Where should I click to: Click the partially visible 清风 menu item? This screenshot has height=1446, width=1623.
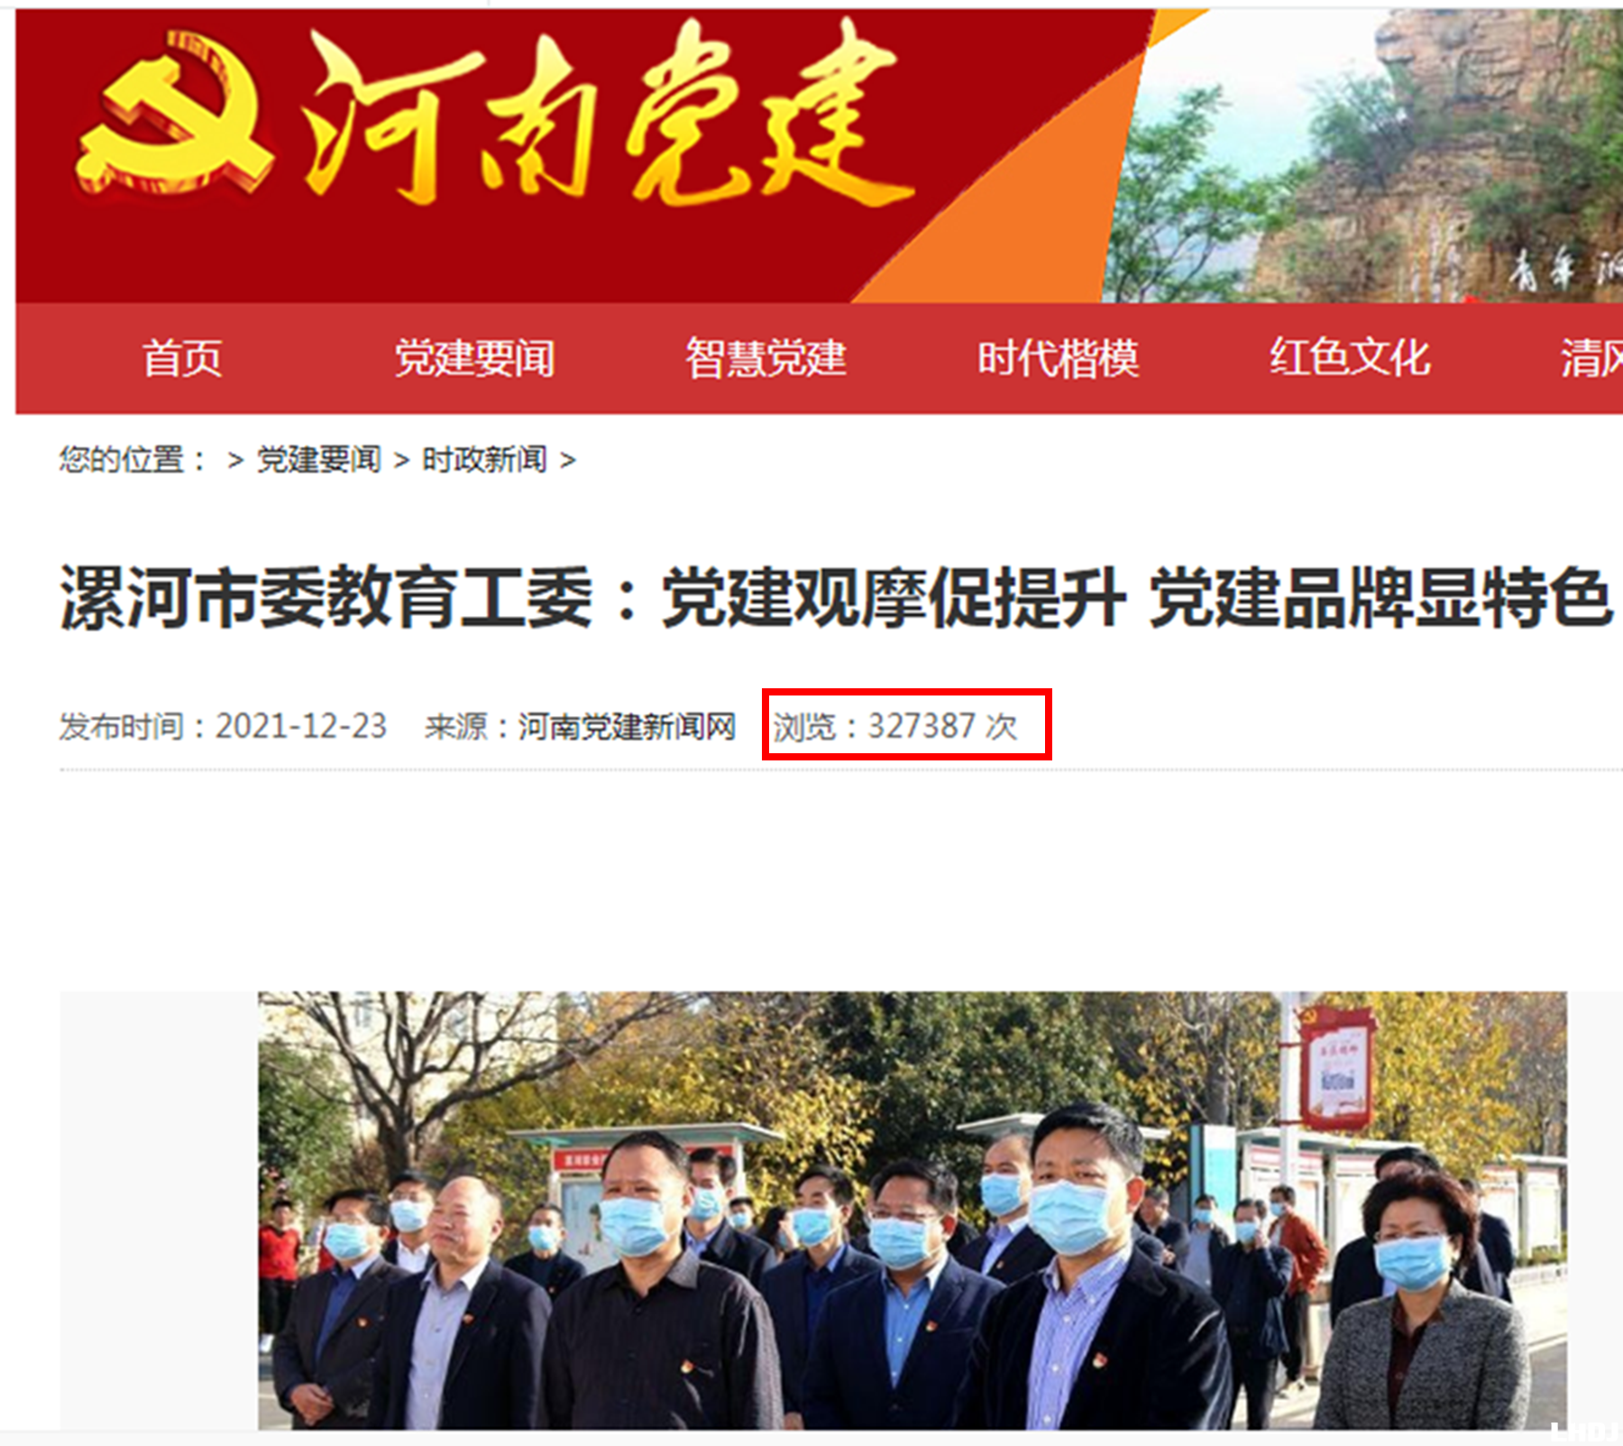[1592, 358]
